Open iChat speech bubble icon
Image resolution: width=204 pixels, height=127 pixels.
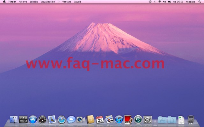[71, 120]
